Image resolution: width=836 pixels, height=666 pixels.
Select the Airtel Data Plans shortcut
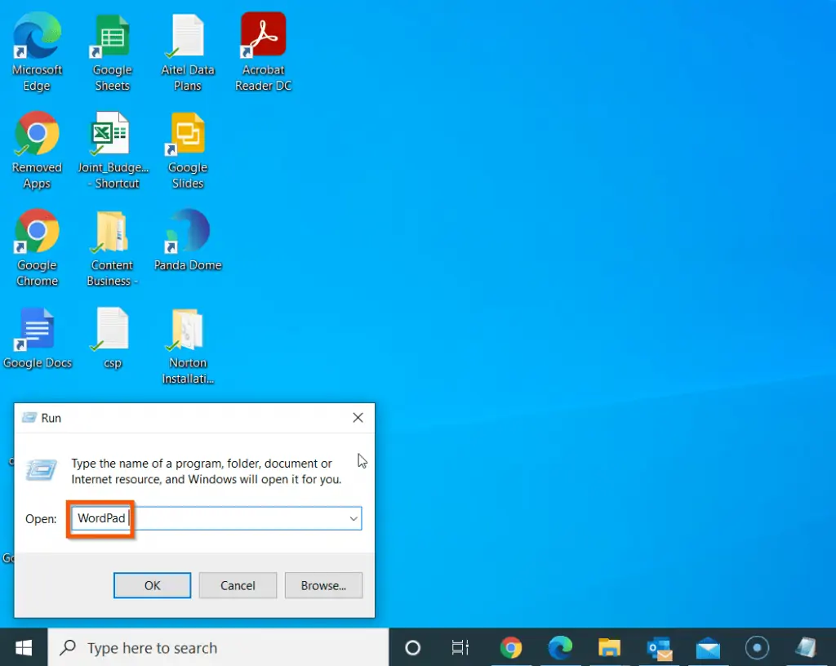(187, 37)
